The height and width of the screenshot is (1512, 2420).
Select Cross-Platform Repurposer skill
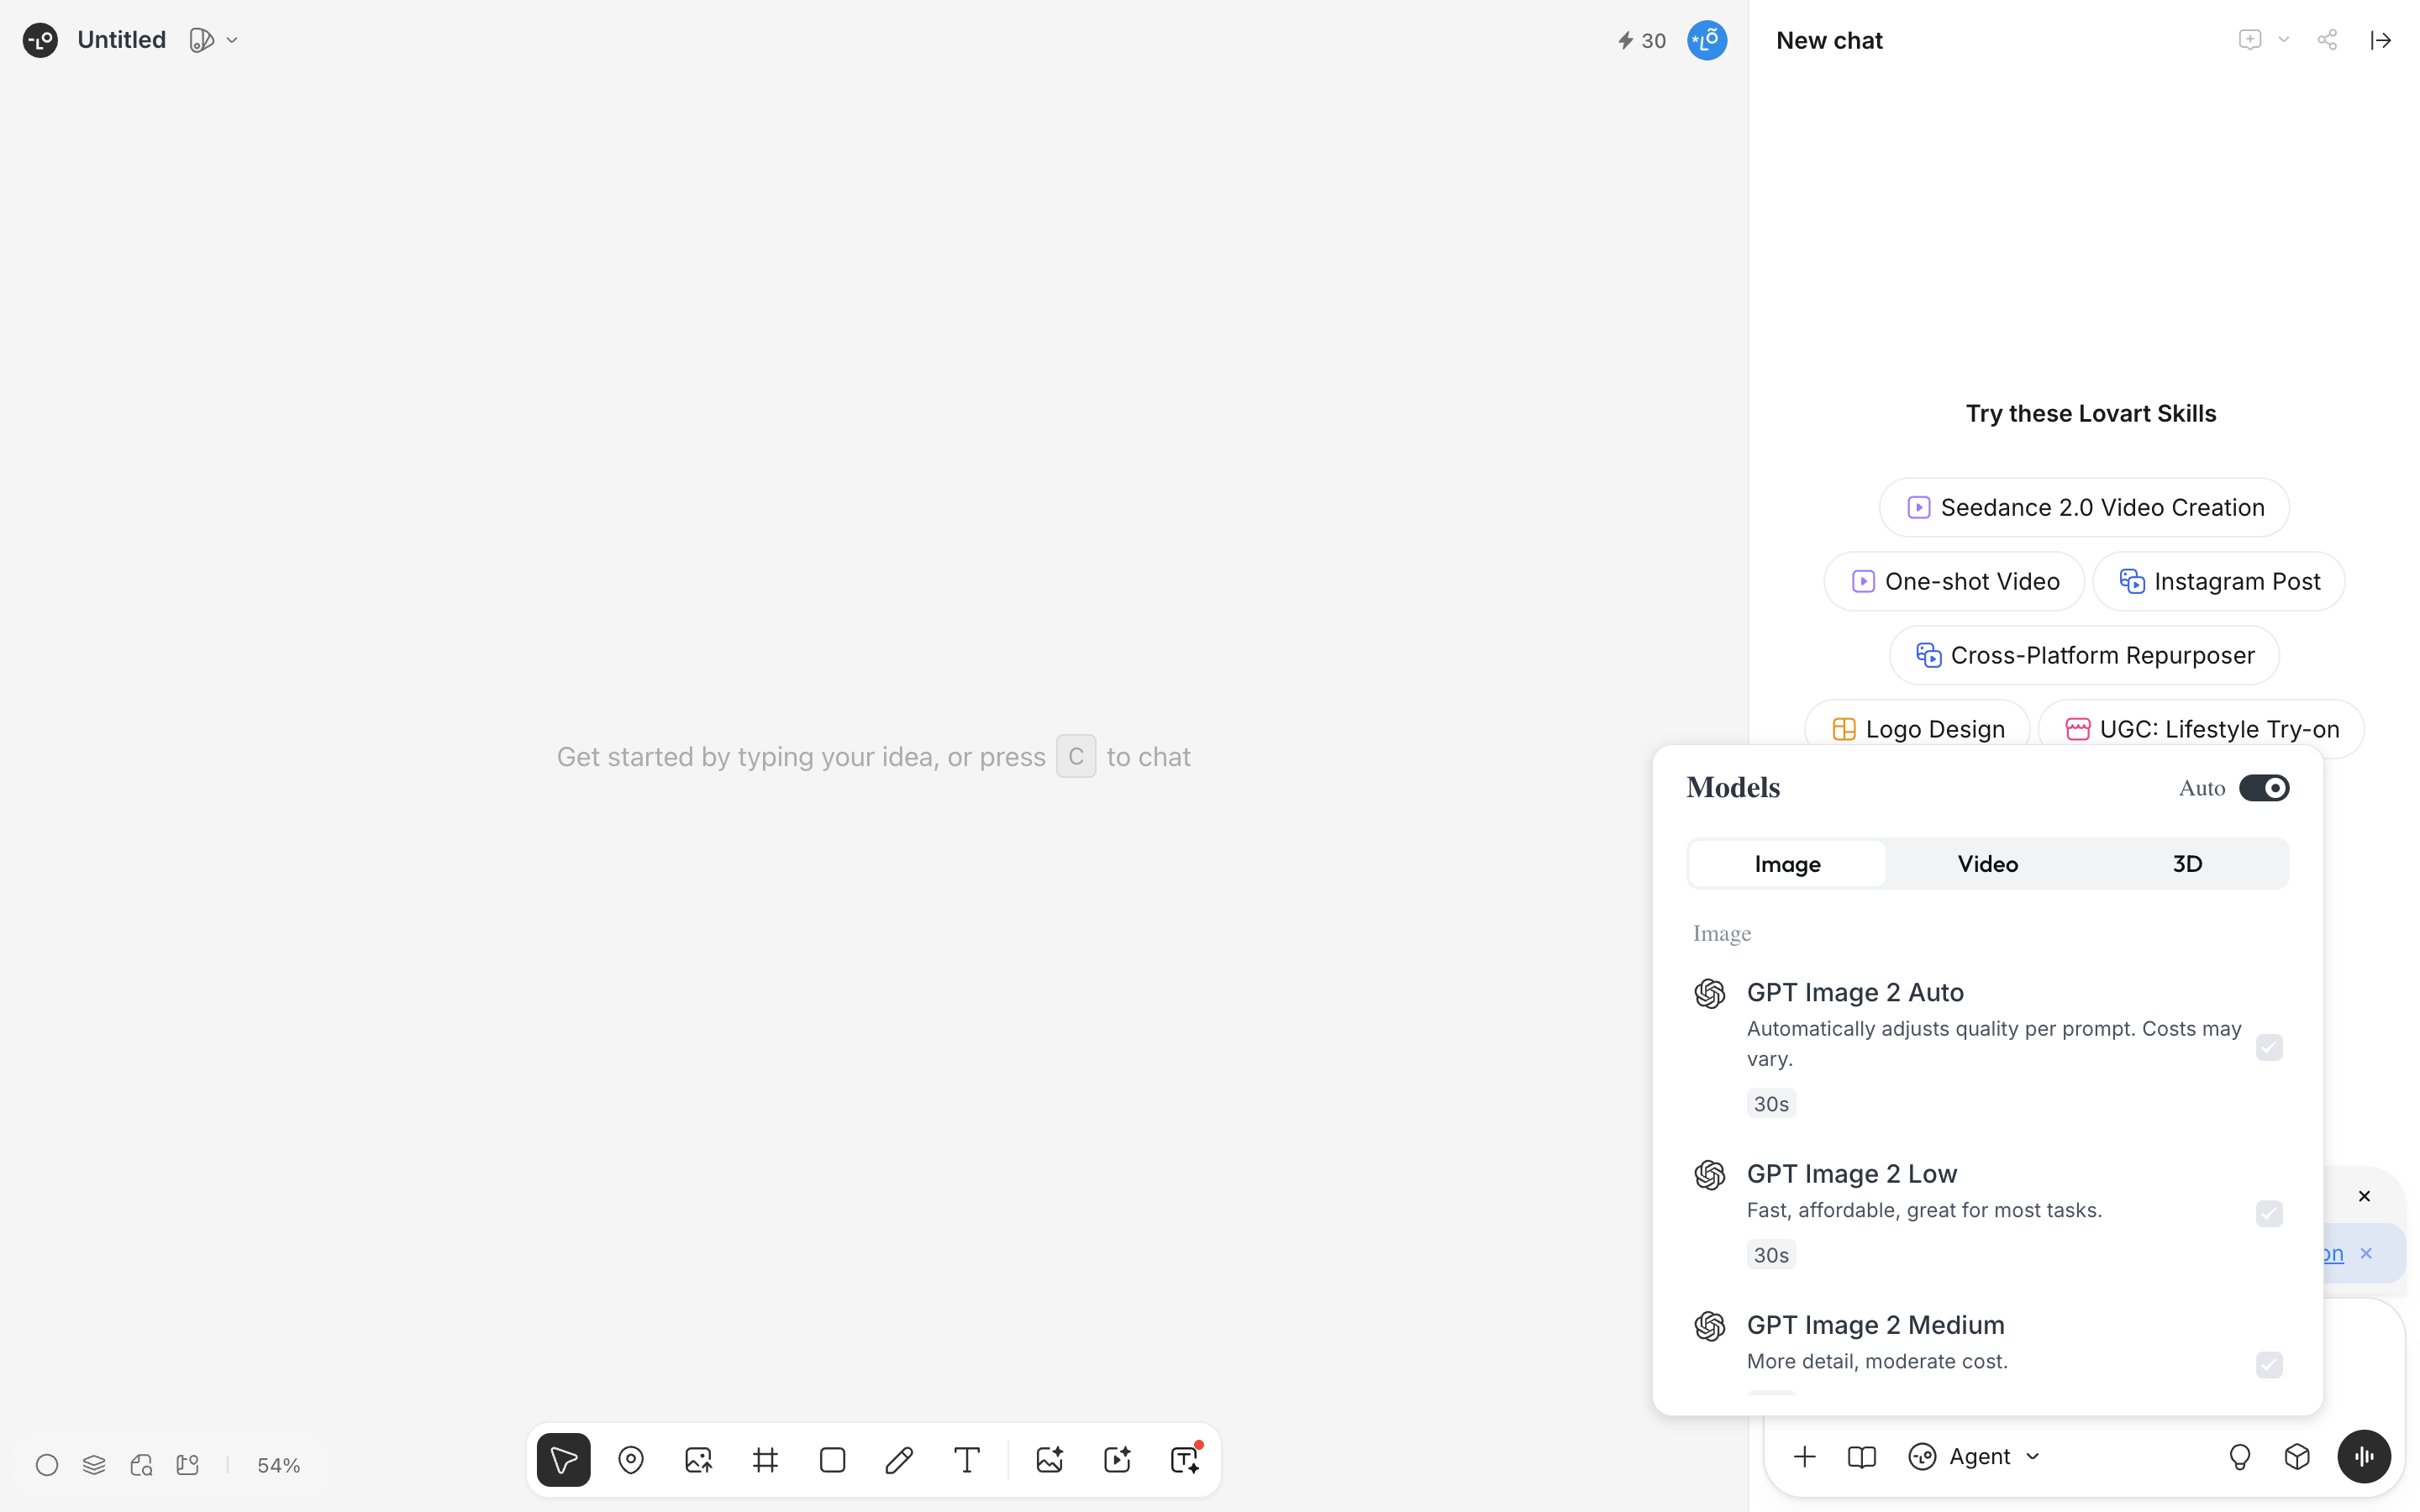pos(2084,655)
